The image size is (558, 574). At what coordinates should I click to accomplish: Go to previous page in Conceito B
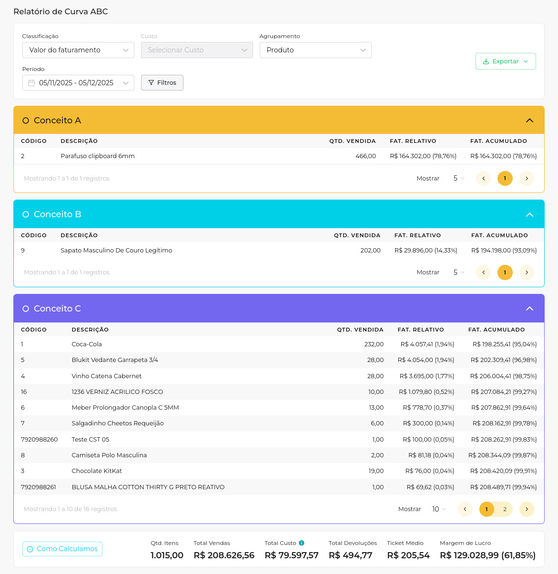pyautogui.click(x=483, y=272)
